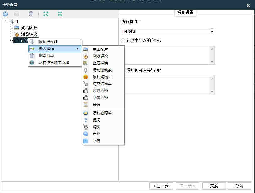
Task: Click 添加操作组 menu icon
Action: [x=32, y=42]
